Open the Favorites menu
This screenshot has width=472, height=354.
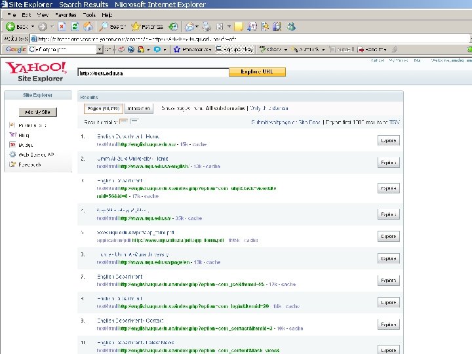[x=66, y=14]
